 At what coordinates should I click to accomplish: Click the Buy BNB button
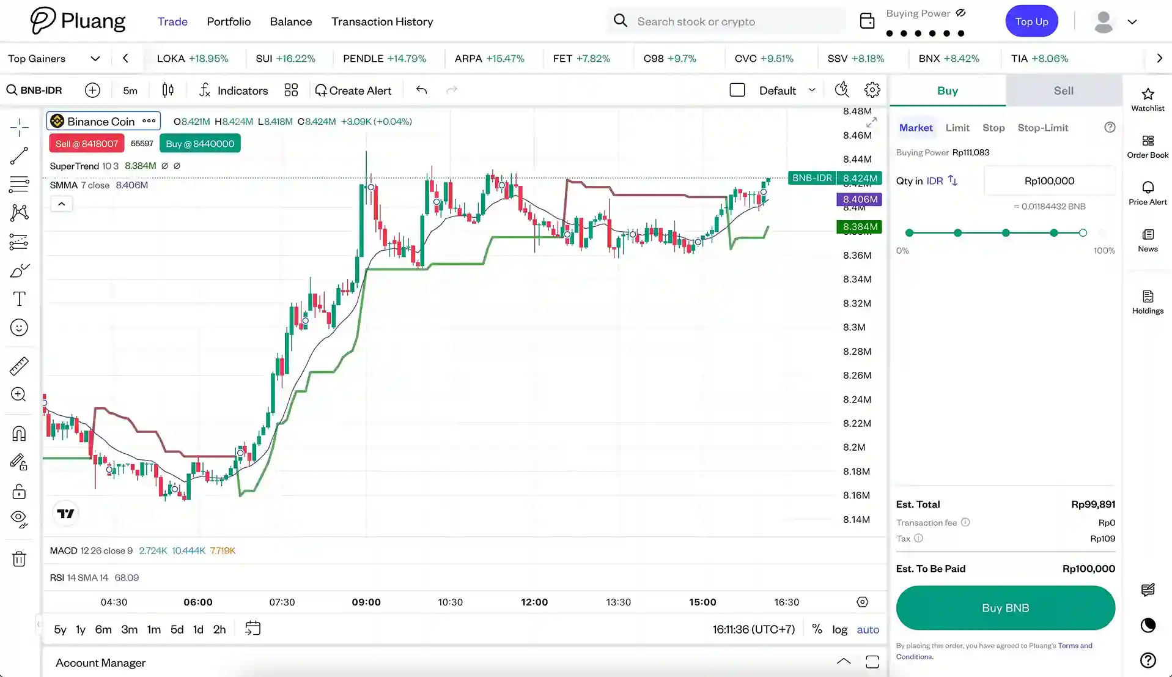click(x=1005, y=608)
